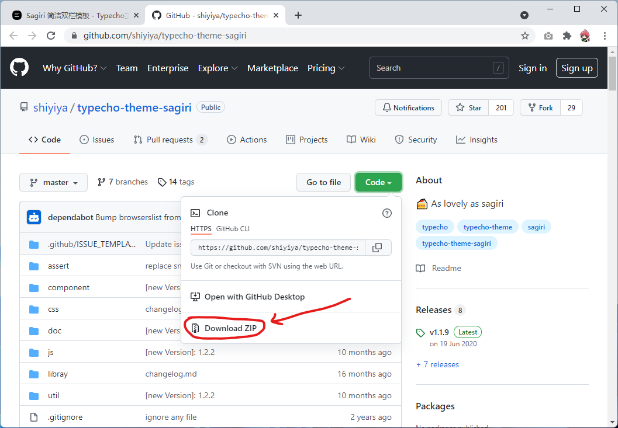Expand the Explore menu
618x428 pixels.
tap(217, 68)
